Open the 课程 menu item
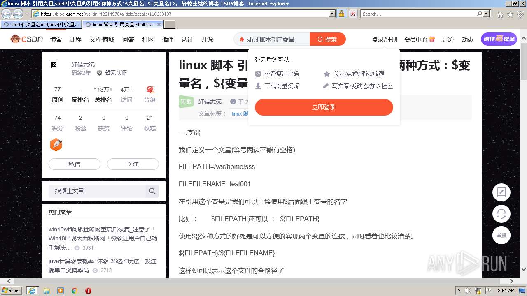This screenshot has width=527, height=296. click(x=76, y=39)
